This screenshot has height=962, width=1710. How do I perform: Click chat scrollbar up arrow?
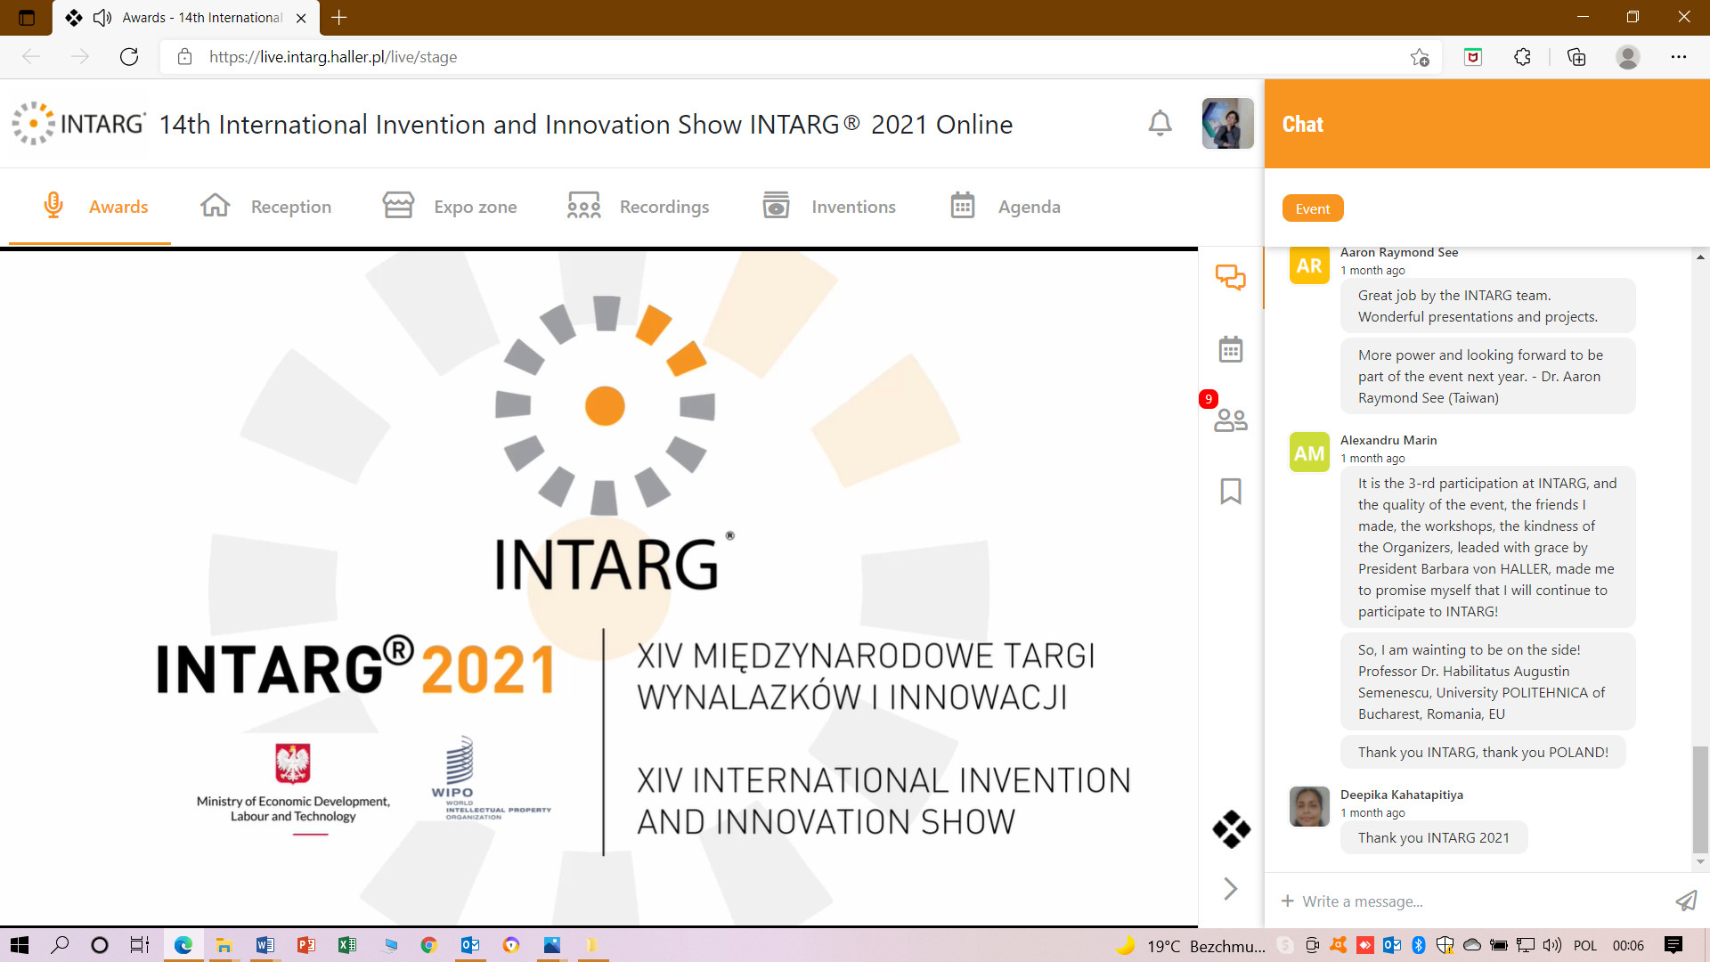pyautogui.click(x=1700, y=257)
